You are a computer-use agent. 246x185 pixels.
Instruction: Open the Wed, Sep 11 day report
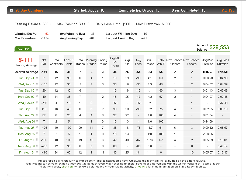click(26, 84)
